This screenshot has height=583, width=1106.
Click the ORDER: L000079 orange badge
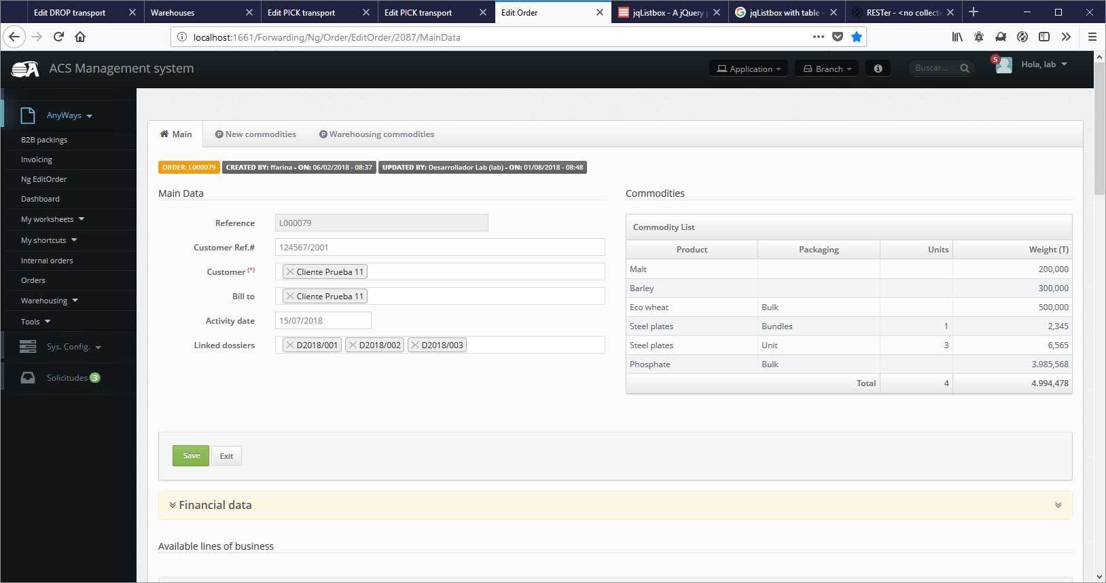point(189,167)
